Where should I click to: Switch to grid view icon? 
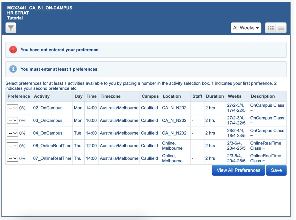click(271, 28)
